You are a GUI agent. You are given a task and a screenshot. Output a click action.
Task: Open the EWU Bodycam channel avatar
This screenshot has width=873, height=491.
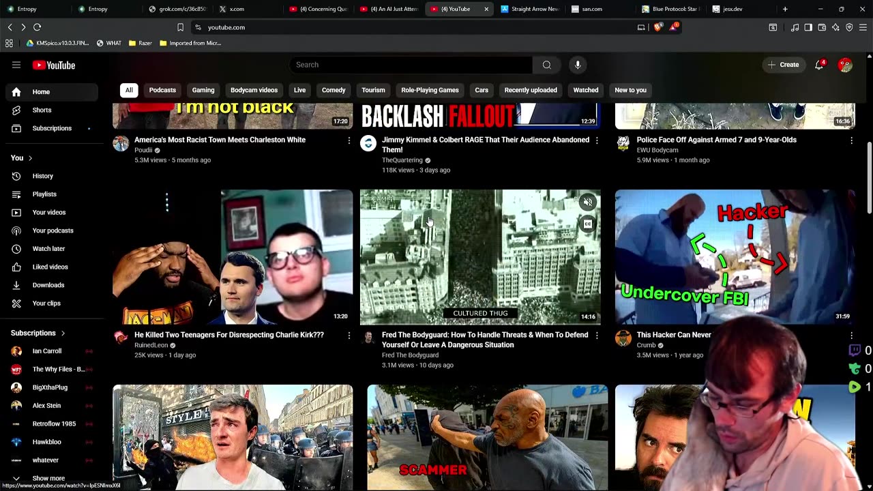pos(623,143)
